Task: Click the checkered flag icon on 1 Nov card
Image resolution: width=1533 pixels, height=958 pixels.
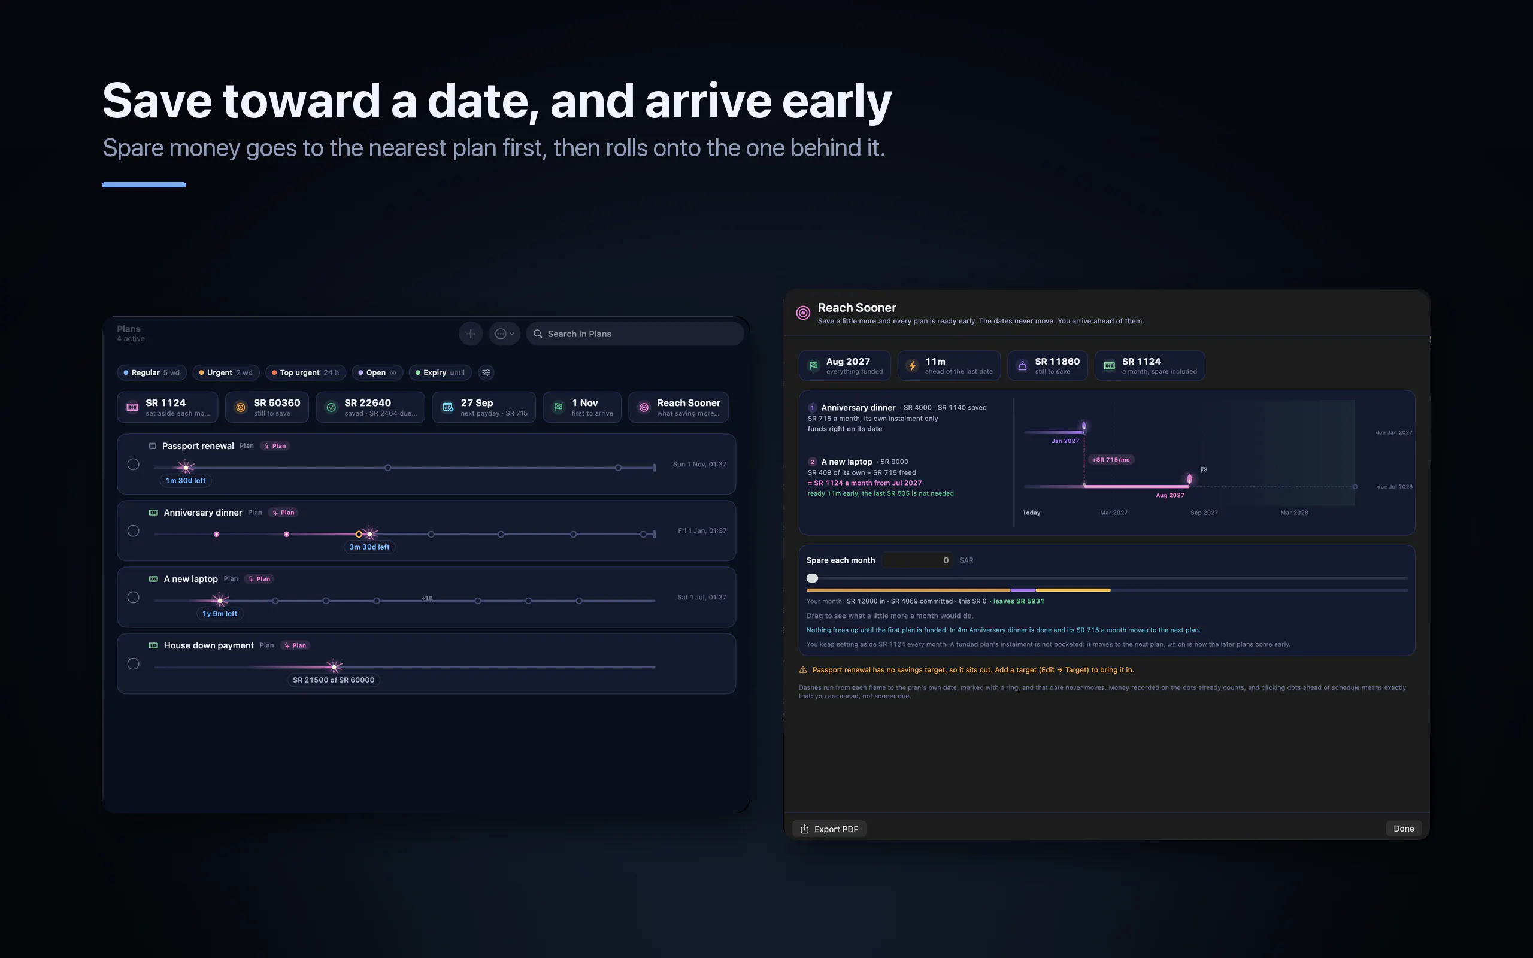Action: click(x=559, y=407)
